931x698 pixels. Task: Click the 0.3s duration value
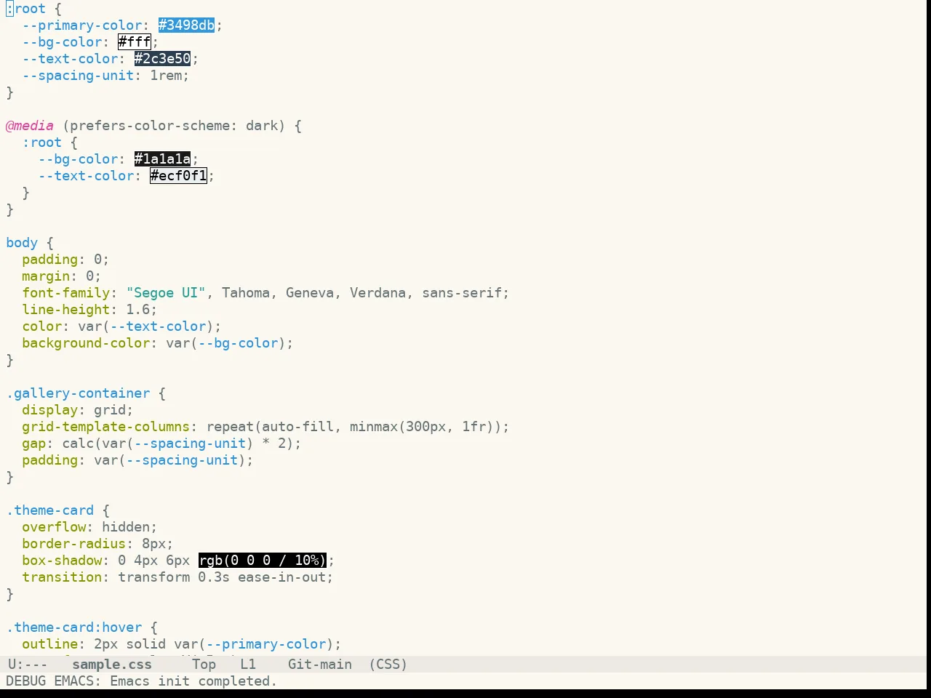214,577
